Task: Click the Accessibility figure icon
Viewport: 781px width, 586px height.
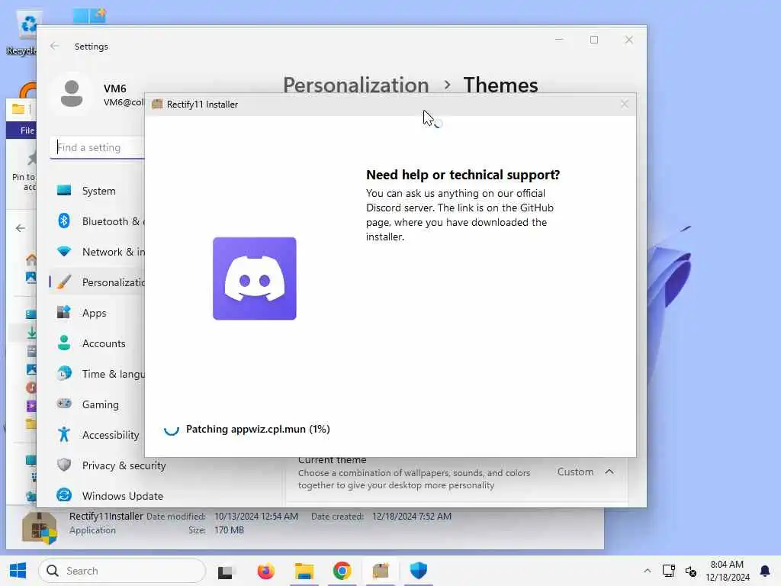Action: [64, 434]
